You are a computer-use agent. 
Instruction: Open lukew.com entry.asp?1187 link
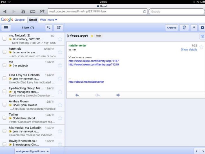click(93, 61)
